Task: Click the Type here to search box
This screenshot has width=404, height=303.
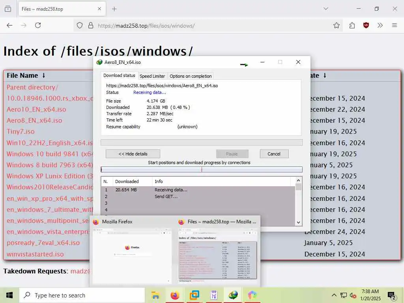Action: click(82, 295)
